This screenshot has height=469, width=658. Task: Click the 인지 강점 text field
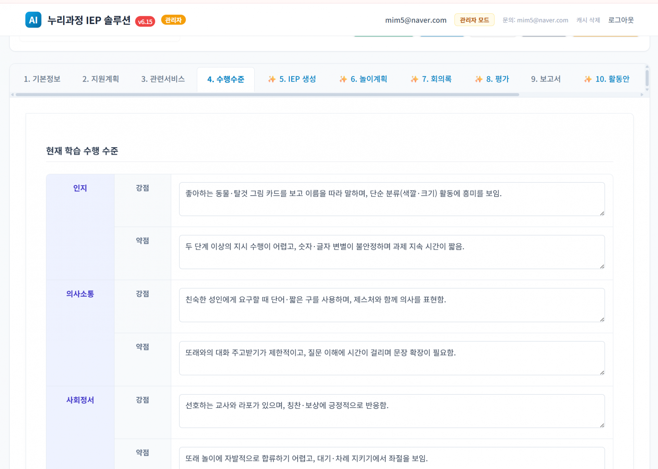(x=392, y=199)
